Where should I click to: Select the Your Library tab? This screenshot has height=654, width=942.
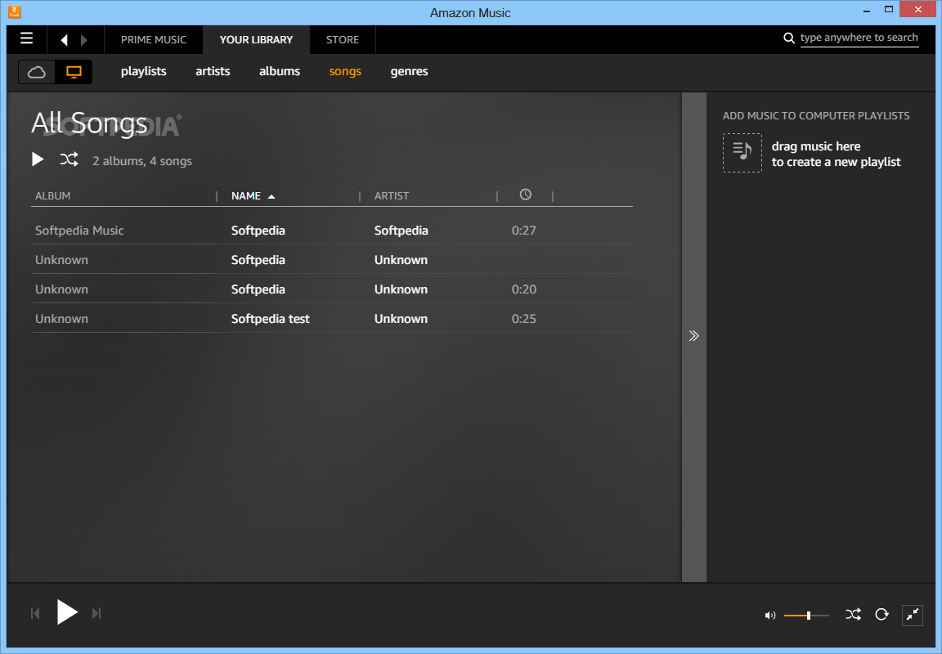[x=257, y=39]
